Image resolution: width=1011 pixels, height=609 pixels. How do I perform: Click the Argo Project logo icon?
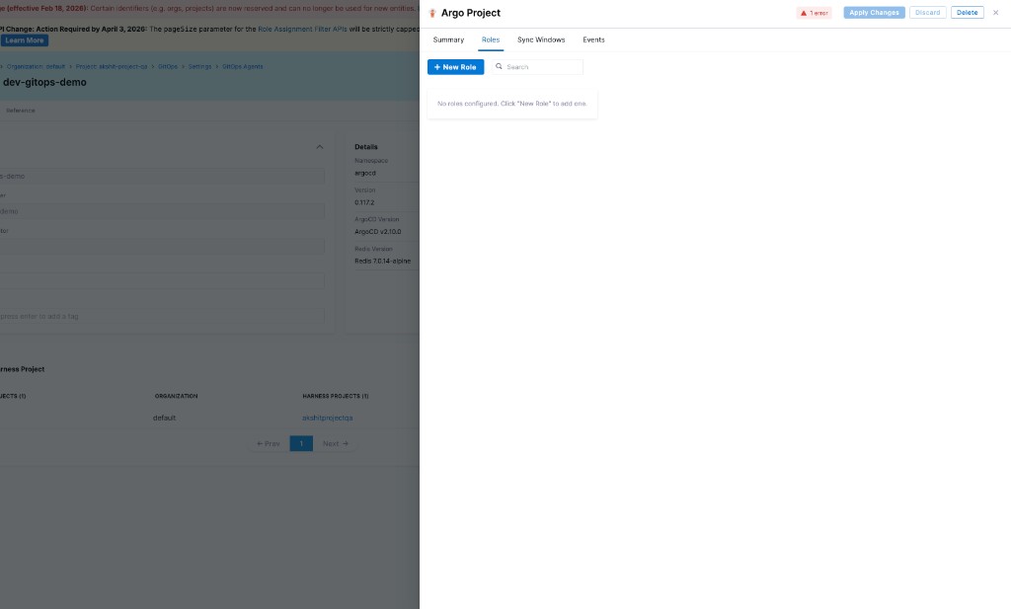[x=432, y=13]
